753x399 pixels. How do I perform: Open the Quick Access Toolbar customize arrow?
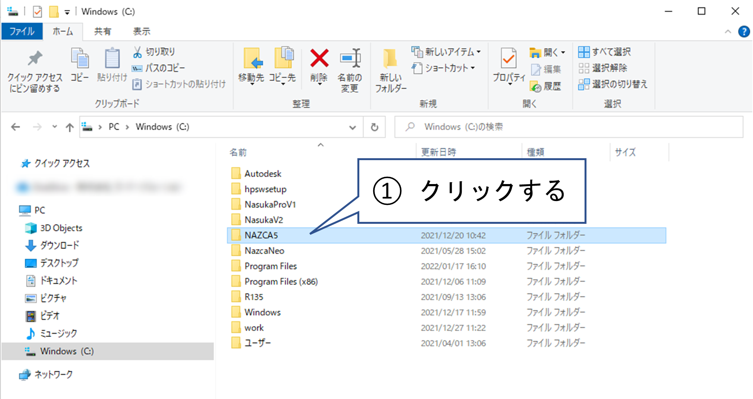(x=67, y=12)
